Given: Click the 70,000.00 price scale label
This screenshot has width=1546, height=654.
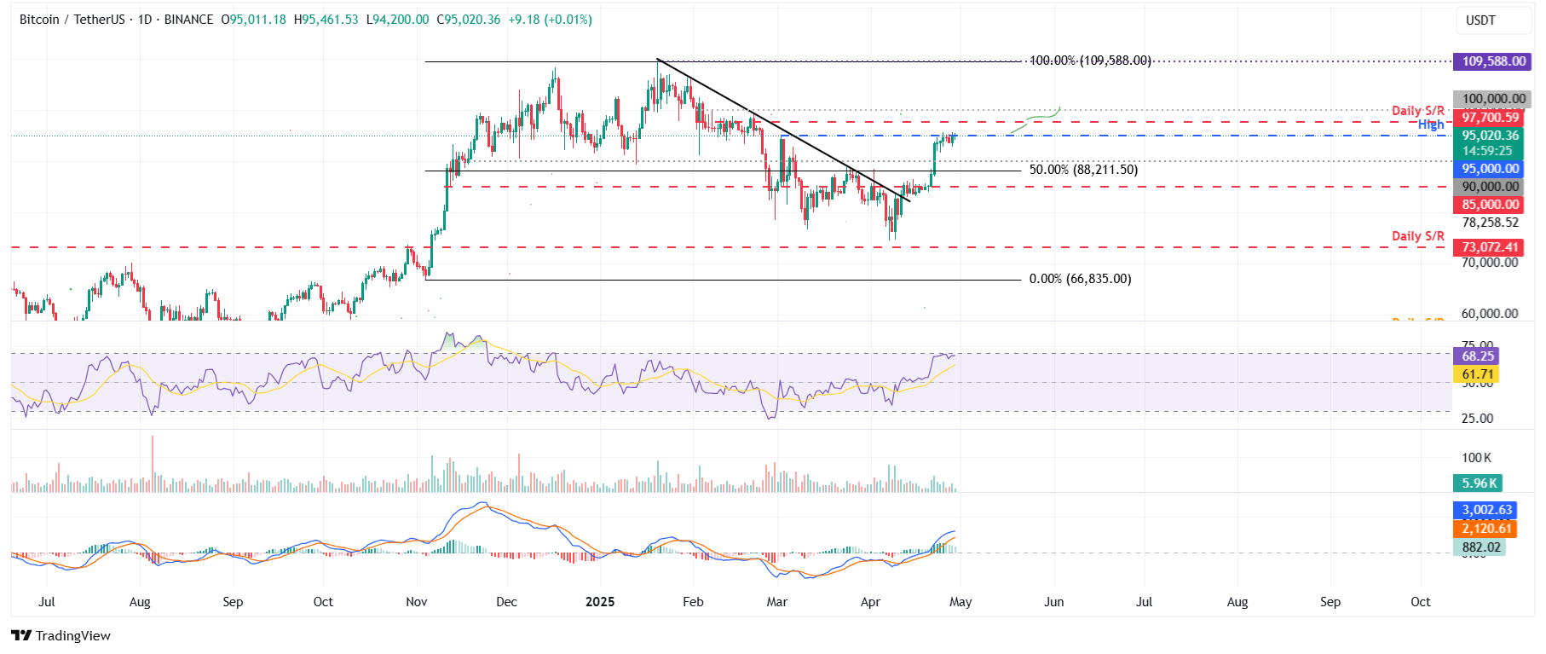Looking at the screenshot, I should pos(1490,263).
